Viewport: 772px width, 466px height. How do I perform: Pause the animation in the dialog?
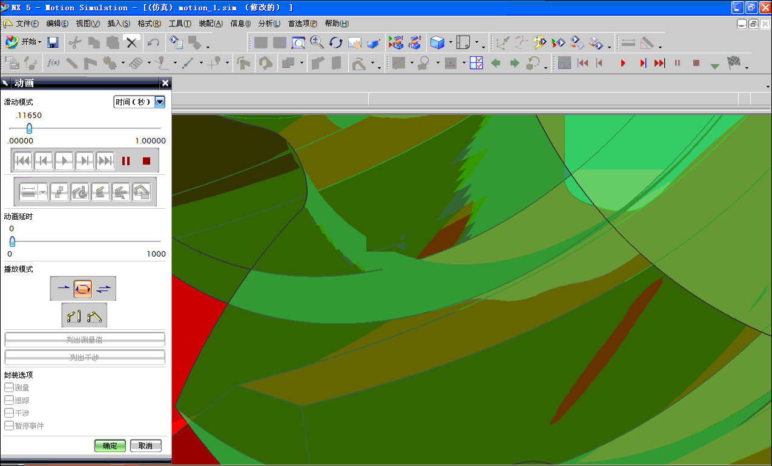(x=126, y=161)
